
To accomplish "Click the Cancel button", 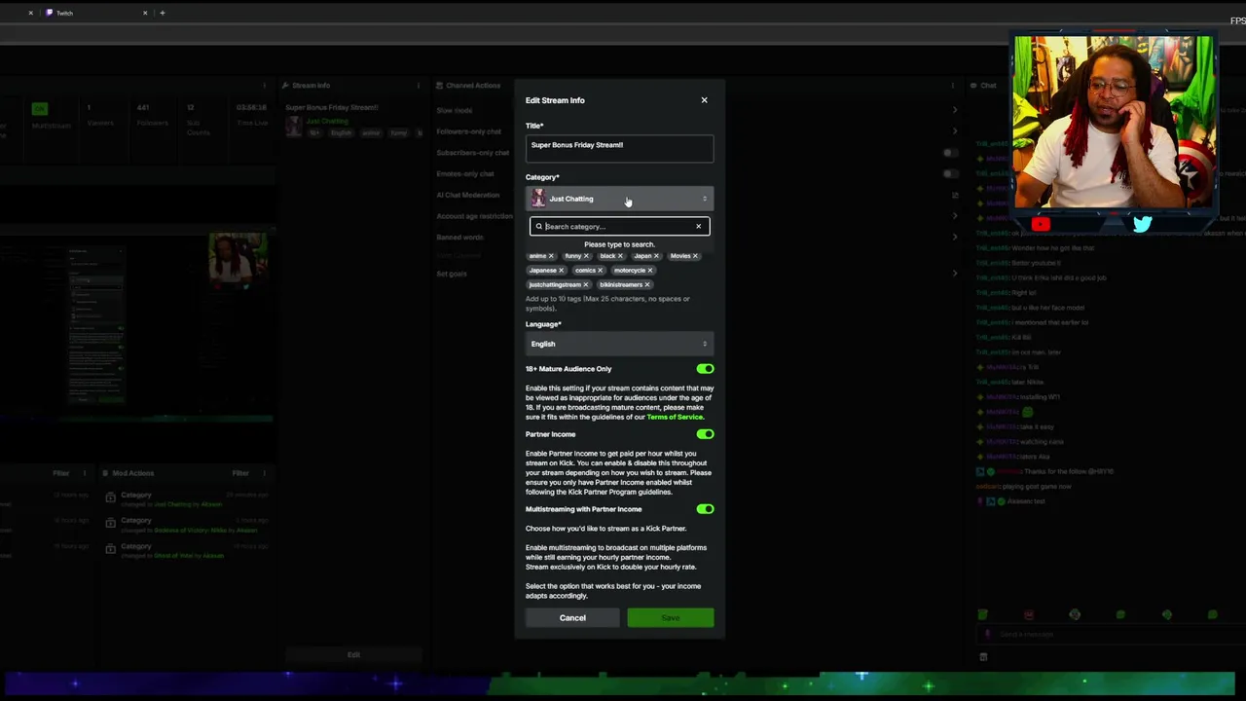I will [572, 618].
